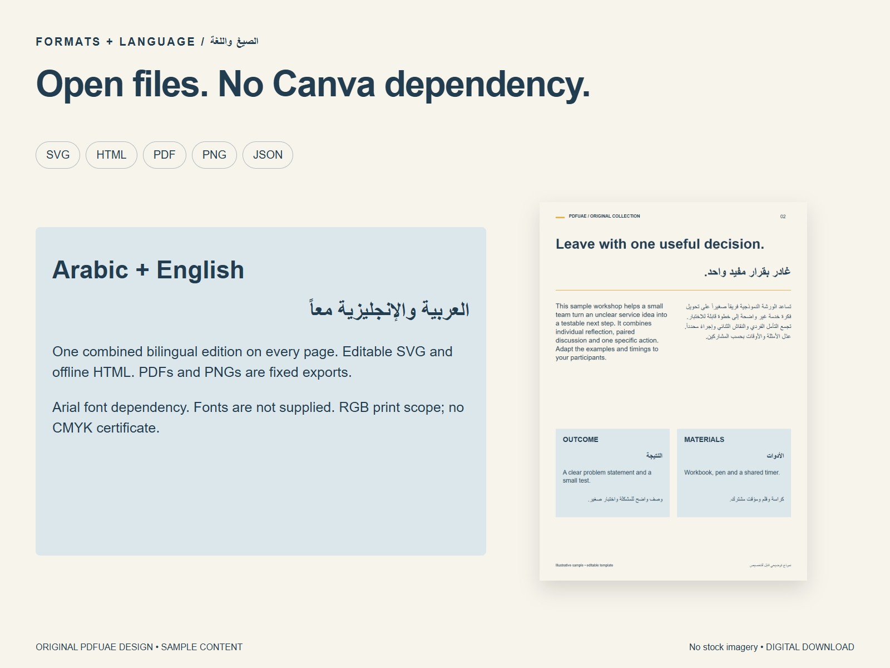Image resolution: width=890 pixels, height=668 pixels.
Task: Click "A clear problem statement and a small test."
Action: click(x=607, y=477)
